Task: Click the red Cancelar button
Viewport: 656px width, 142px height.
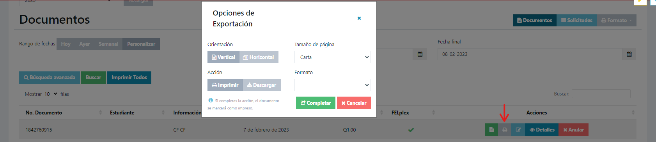Action: click(x=354, y=103)
